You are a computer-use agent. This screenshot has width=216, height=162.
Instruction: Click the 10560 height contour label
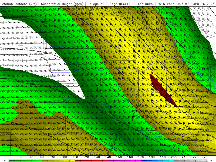pyautogui.click(x=33, y=107)
